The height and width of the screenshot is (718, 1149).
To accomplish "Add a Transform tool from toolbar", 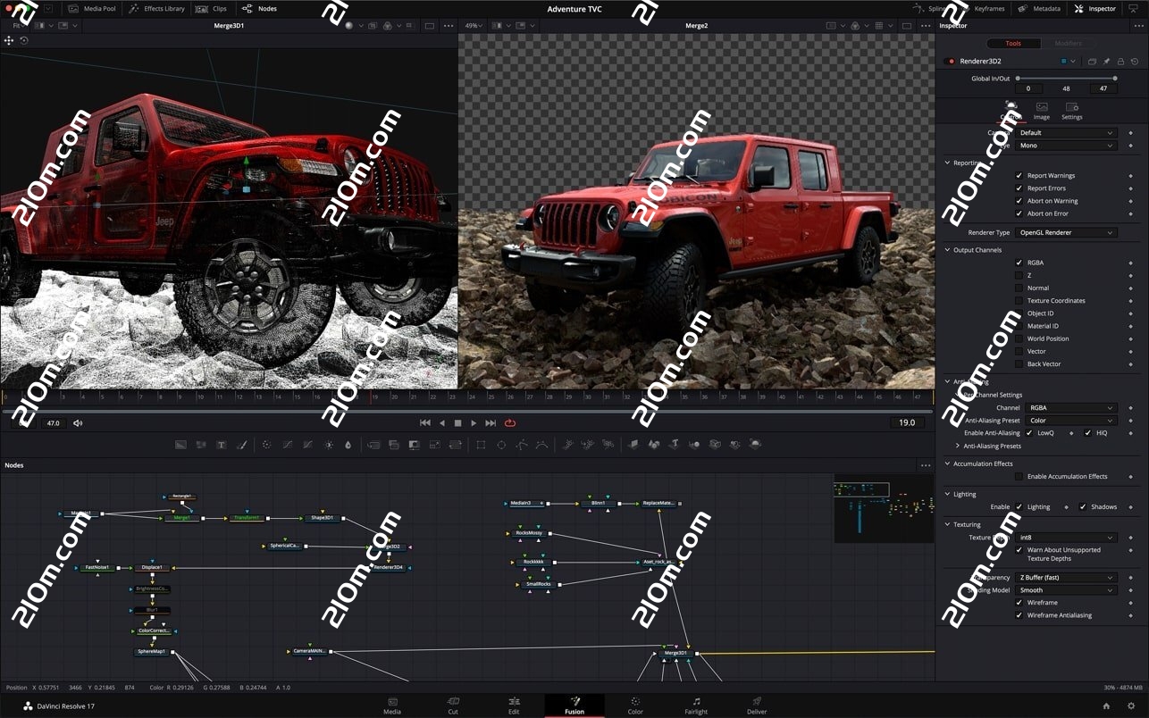I will tap(455, 444).
